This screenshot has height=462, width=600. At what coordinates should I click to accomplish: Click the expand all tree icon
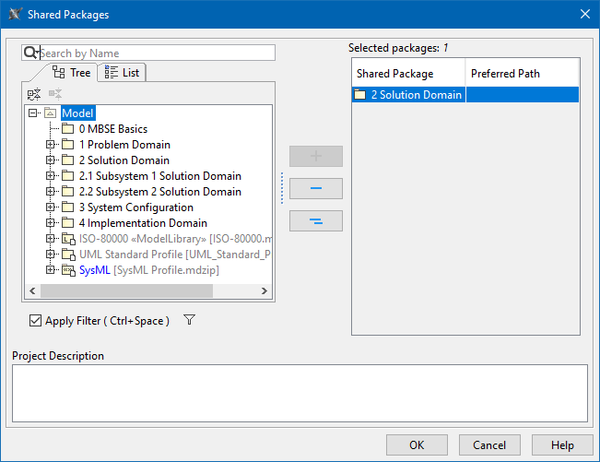(x=34, y=94)
